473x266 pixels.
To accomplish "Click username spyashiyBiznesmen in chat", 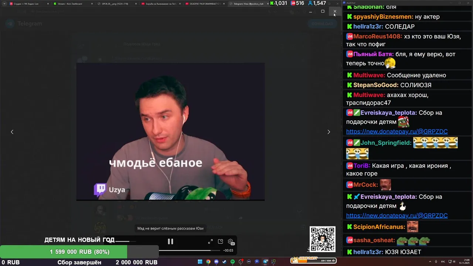I will tap(383, 17).
